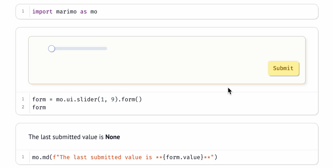Screen dimensions: 333x168
Task: Click the middle of the slider track
Action: click(x=79, y=49)
